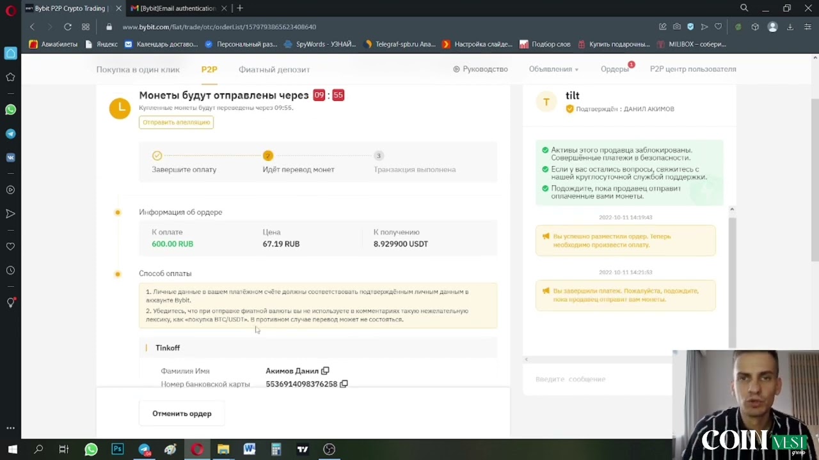Image resolution: width=819 pixels, height=460 pixels.
Task: Open the Speed Dial grid
Action: (x=86, y=27)
